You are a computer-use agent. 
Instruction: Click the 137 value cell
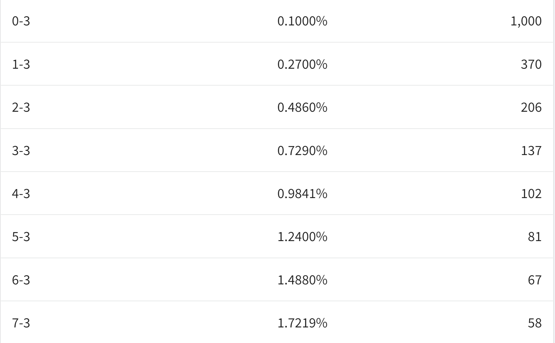(531, 150)
